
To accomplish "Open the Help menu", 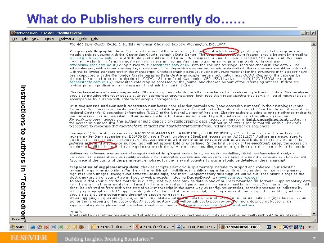I will click(94, 39).
